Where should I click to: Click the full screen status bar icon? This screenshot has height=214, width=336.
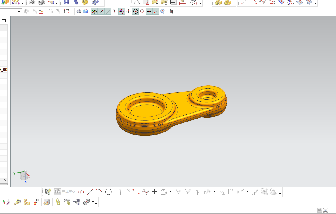(x=326, y=210)
